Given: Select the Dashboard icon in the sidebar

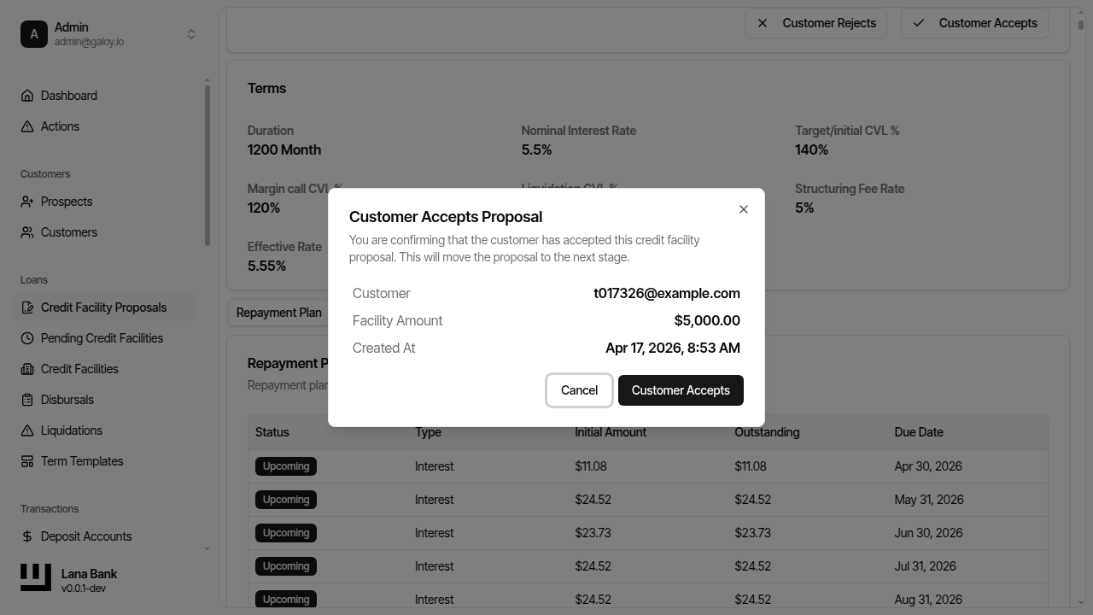Looking at the screenshot, I should tap(28, 95).
